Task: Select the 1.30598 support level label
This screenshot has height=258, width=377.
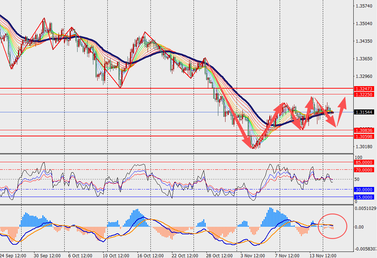Action: point(364,136)
